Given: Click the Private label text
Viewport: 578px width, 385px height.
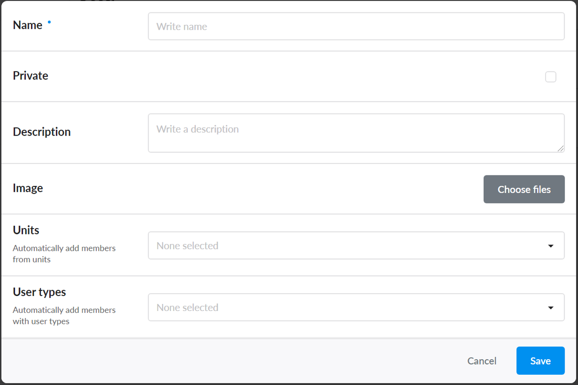Looking at the screenshot, I should [31, 76].
